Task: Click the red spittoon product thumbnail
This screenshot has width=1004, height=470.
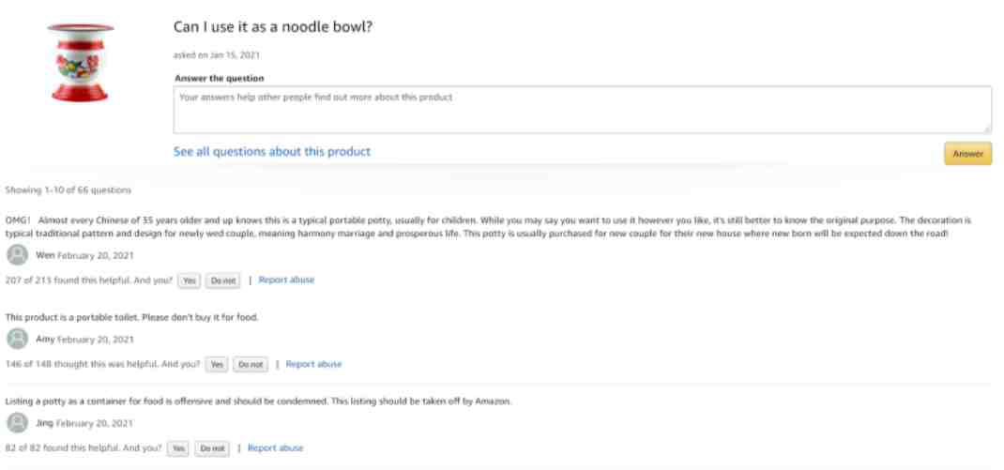Action: [81, 62]
